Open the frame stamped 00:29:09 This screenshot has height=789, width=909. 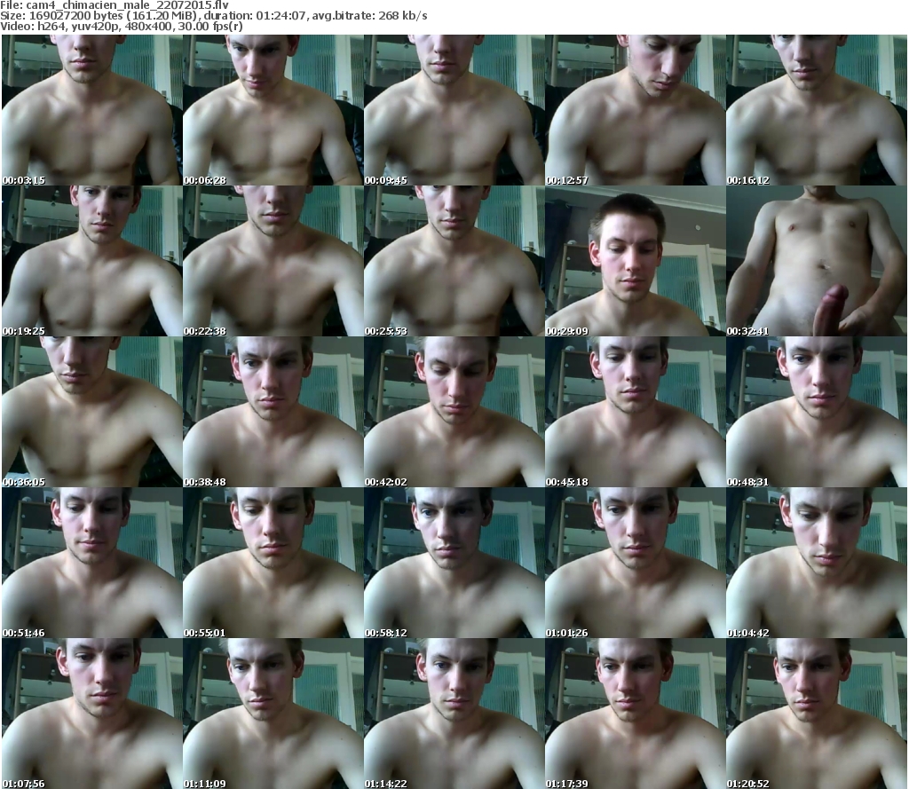(636, 261)
